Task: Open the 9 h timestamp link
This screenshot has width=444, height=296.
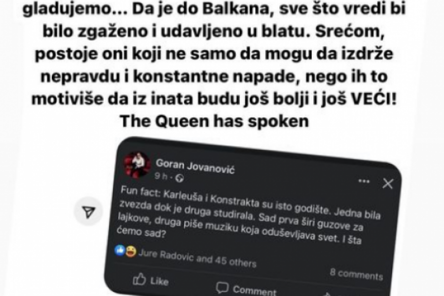Action: point(161,176)
